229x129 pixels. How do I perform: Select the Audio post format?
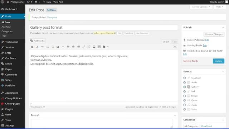pos(185,105)
